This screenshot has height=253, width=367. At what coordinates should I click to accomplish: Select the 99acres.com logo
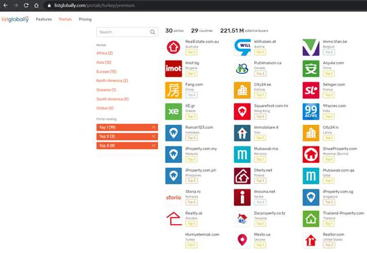click(311, 111)
